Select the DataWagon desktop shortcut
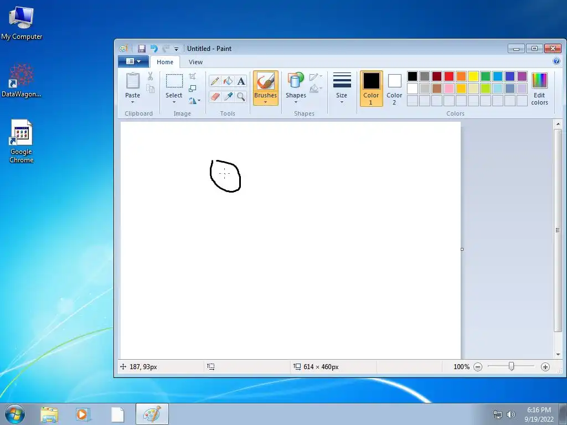This screenshot has height=425, width=567. [x=22, y=80]
